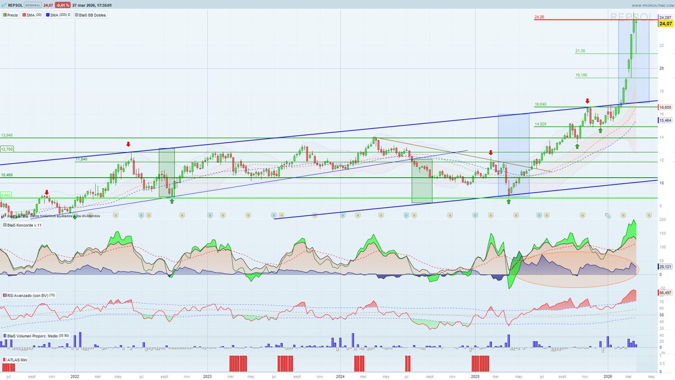Open the SMA (30) indicator label

(x=32, y=15)
